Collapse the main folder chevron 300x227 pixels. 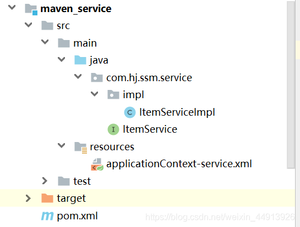45,42
